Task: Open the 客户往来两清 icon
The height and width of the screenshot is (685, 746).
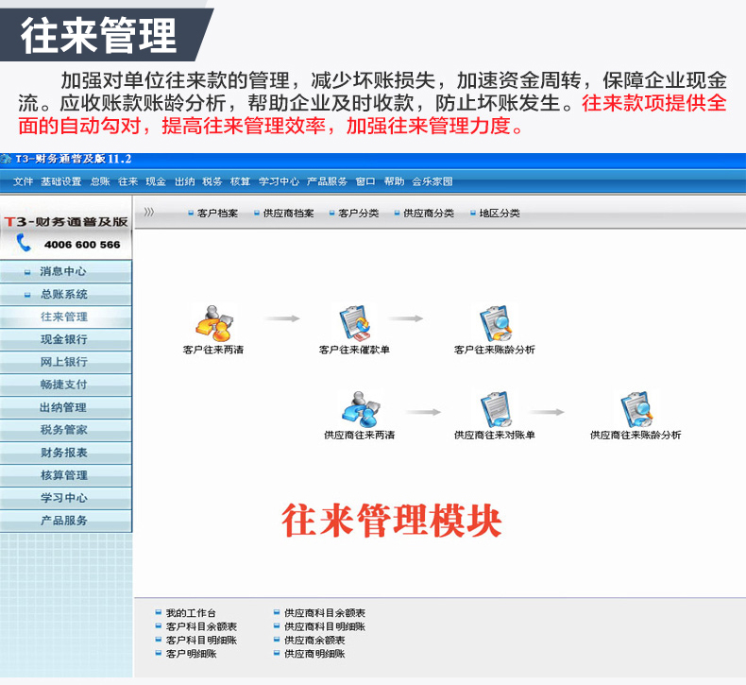Action: coord(215,324)
